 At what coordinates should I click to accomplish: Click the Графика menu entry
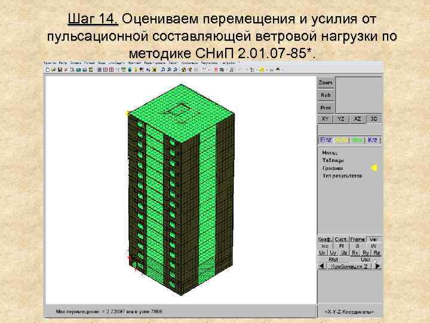click(333, 168)
